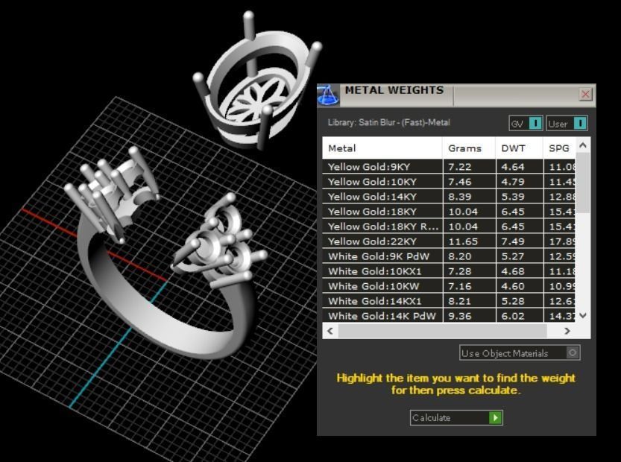Select the prong head on ring's left

pyautogui.click(x=113, y=194)
